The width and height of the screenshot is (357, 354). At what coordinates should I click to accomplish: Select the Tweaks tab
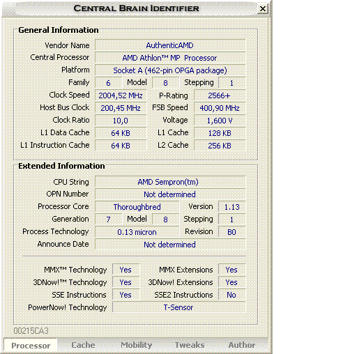click(x=190, y=345)
